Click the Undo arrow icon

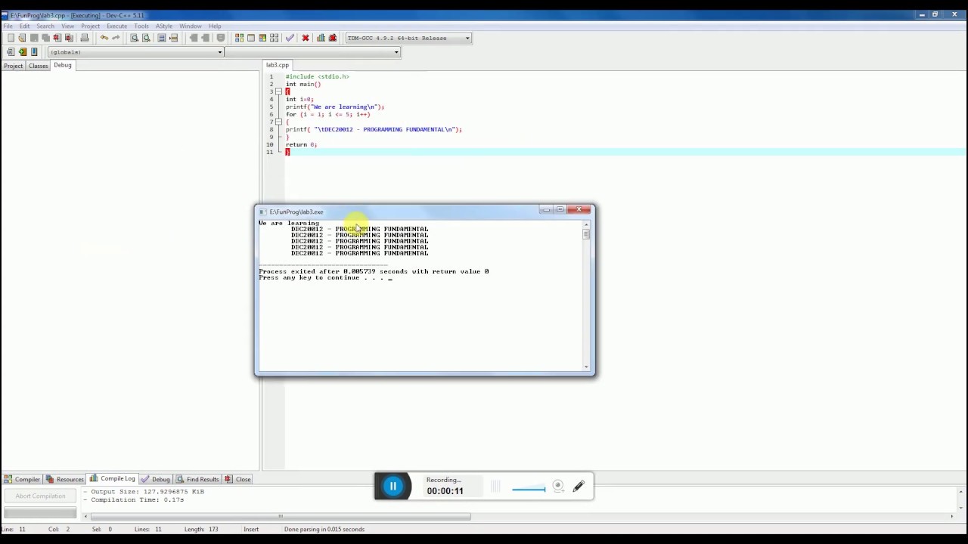104,38
